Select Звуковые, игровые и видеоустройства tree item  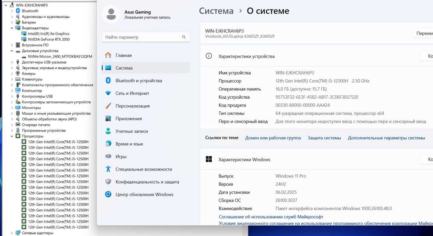tap(55, 68)
